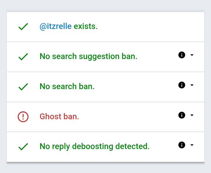
Task: Click green checkmark beside @itzrelle exists
Action: click(23, 27)
